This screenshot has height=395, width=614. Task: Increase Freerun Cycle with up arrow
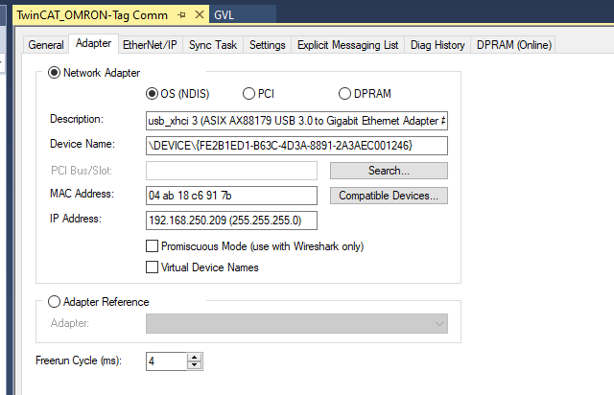tap(194, 357)
